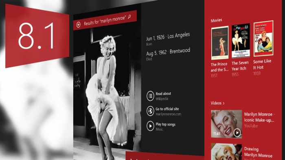Click the search results text field

coord(105,21)
